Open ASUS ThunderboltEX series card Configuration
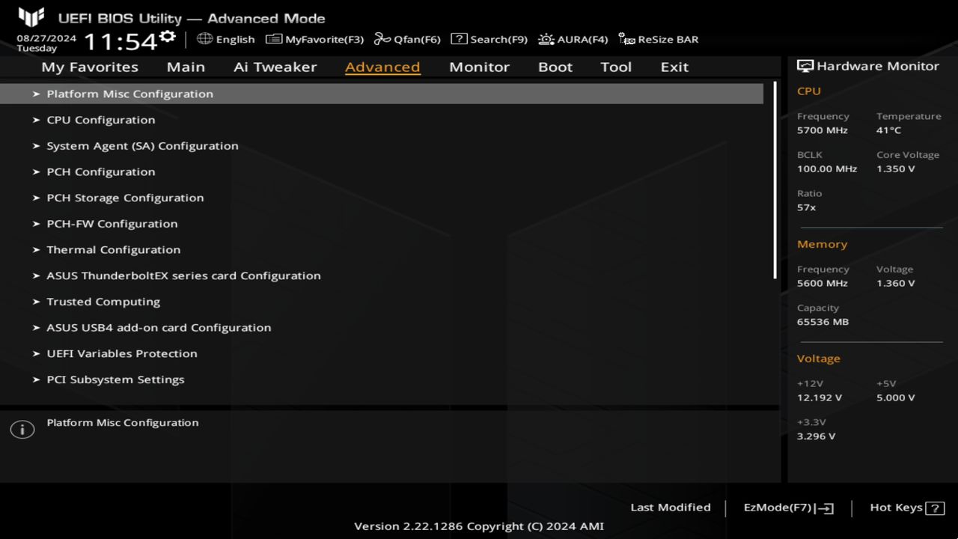Image resolution: width=958 pixels, height=539 pixels. 183,275
